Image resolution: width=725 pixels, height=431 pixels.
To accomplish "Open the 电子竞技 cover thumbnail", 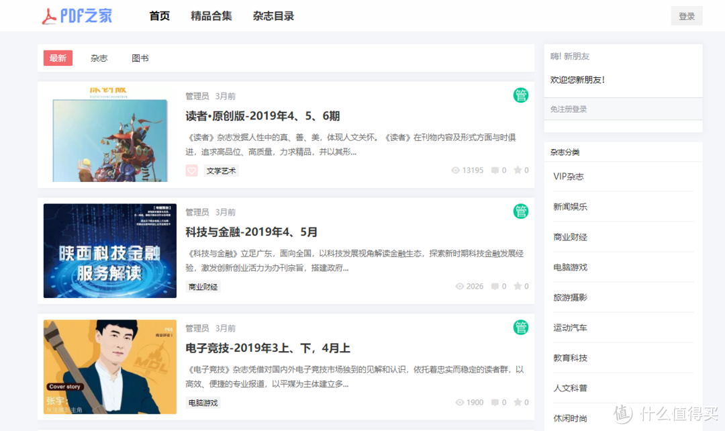I will (110, 367).
